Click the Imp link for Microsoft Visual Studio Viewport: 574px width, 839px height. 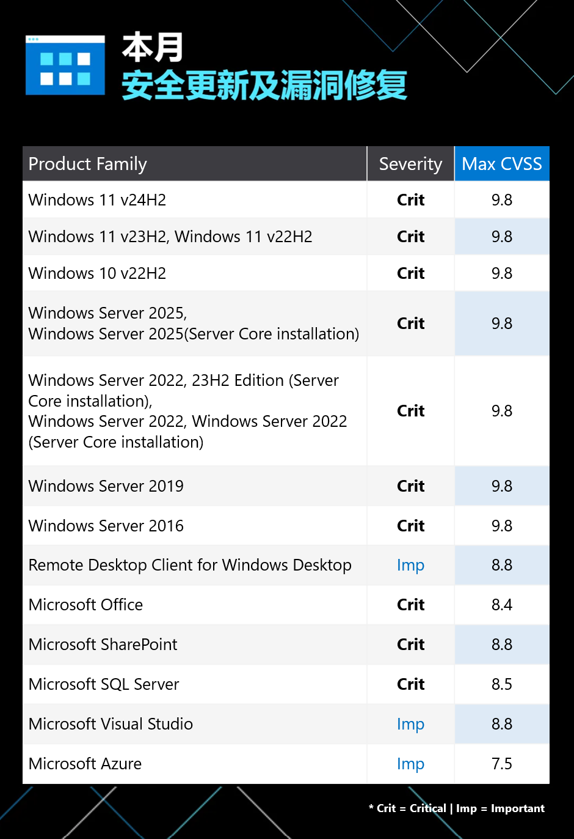click(410, 725)
